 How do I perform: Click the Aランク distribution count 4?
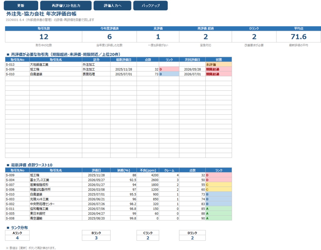coord(17,238)
